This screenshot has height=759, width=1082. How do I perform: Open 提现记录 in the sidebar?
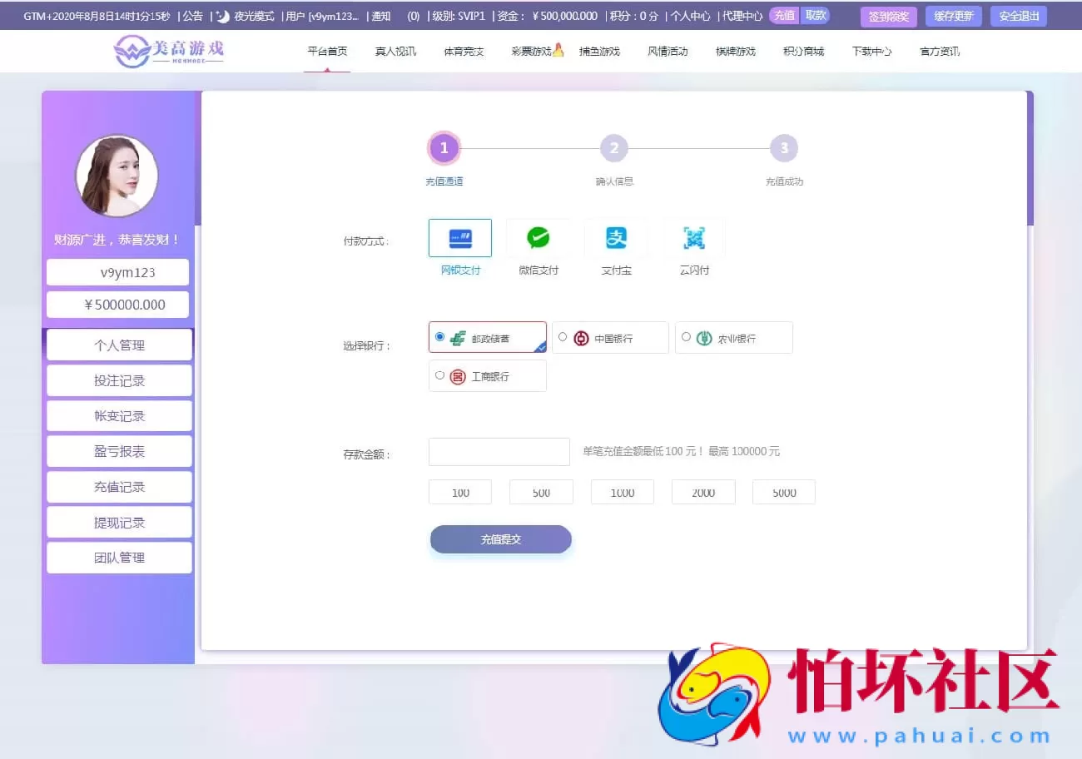pos(119,522)
